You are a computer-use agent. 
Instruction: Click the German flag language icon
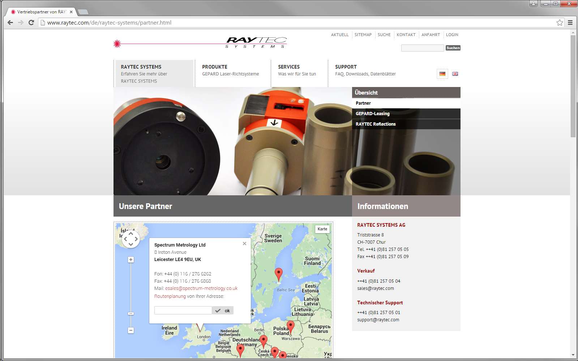tap(442, 74)
